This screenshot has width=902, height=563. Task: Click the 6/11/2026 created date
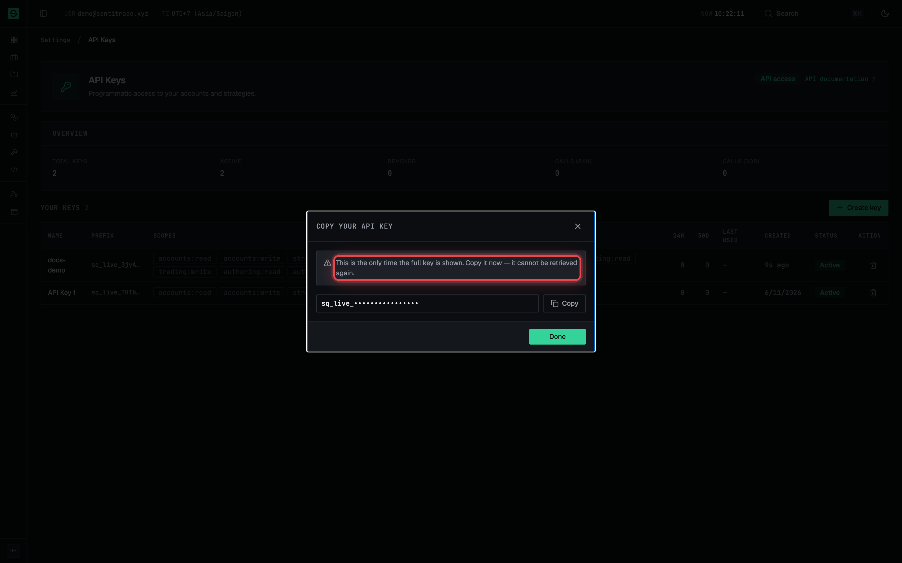point(783,293)
